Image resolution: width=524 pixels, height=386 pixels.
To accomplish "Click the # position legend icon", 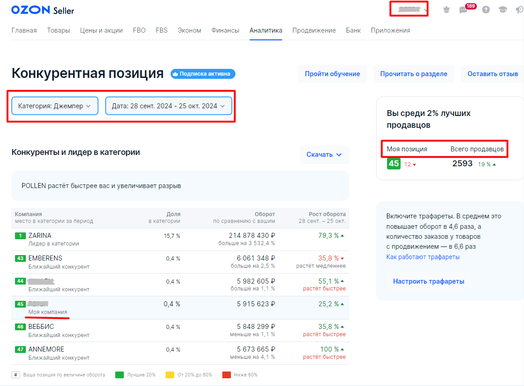I will [x=15, y=375].
